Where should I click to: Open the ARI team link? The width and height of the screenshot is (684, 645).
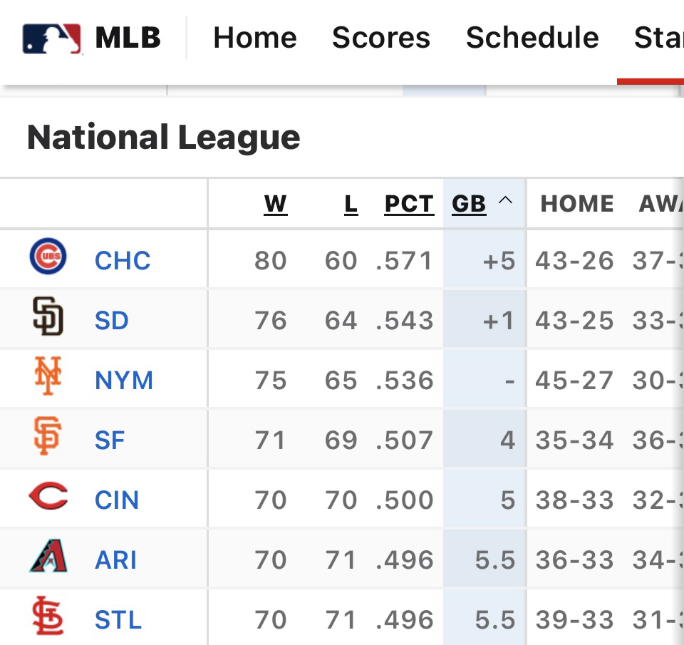[x=115, y=560]
